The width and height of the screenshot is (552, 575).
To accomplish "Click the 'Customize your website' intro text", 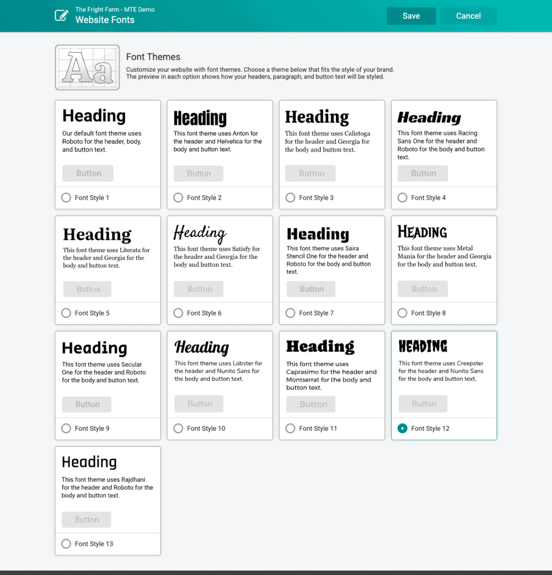I will (260, 73).
